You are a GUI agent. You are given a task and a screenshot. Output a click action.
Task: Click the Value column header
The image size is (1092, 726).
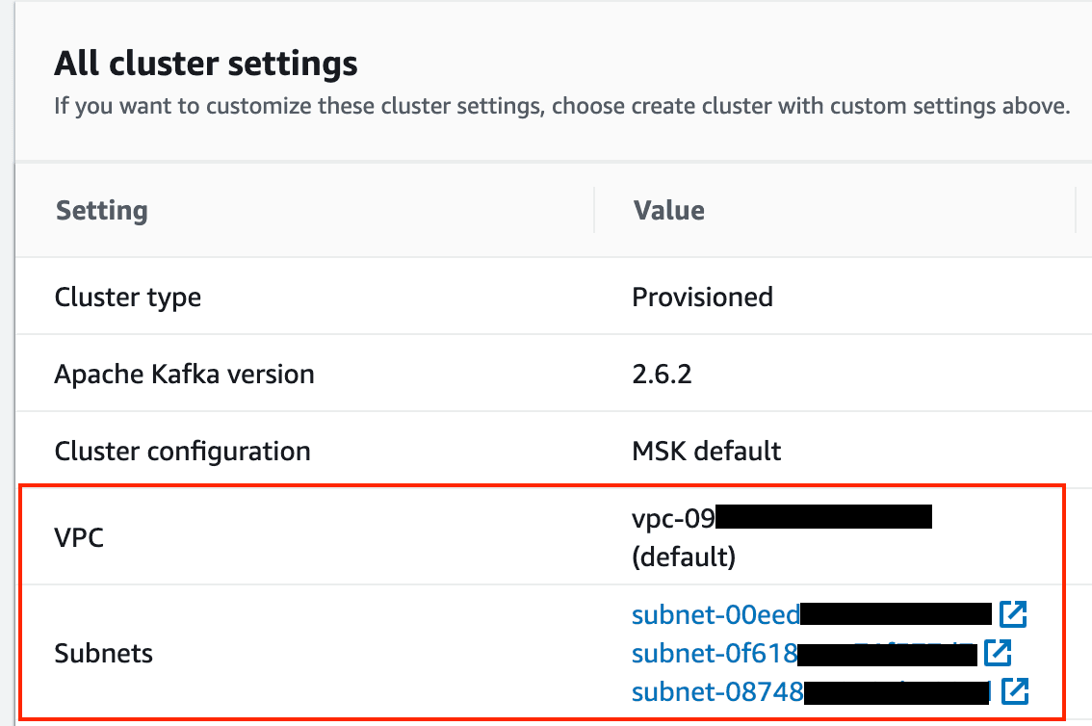668,210
